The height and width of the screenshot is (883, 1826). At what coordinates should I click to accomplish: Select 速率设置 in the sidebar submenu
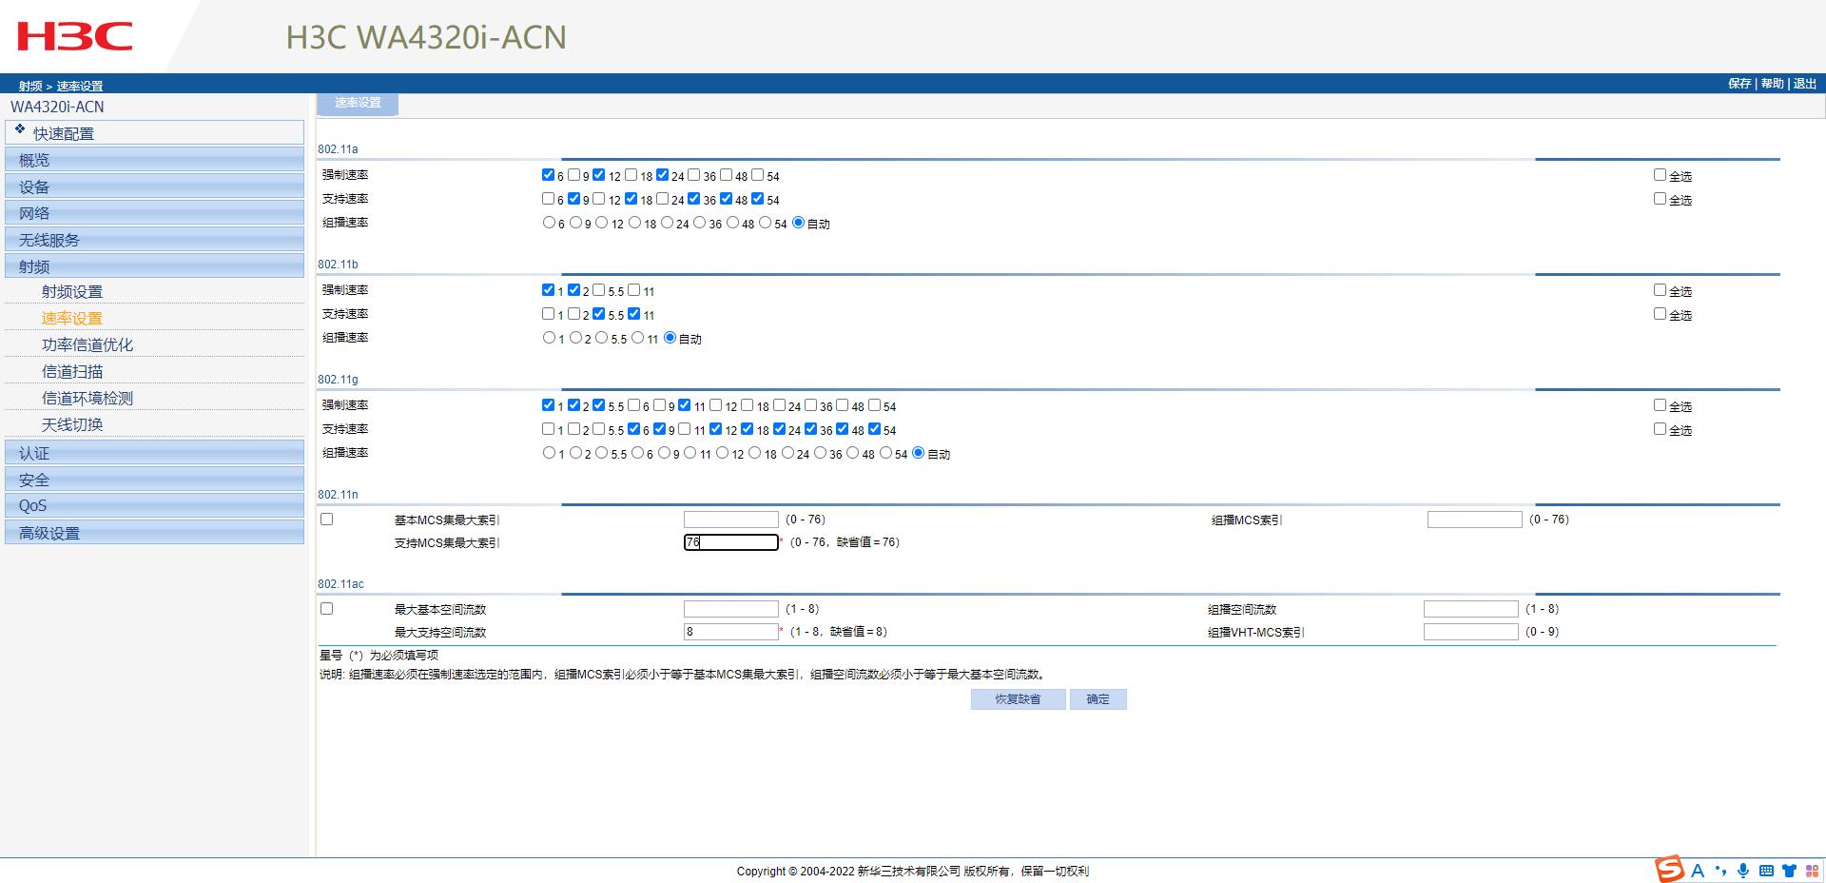pyautogui.click(x=72, y=319)
